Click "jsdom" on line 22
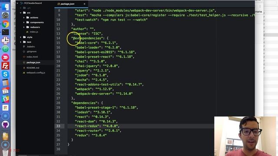The image size is (278, 156). pyautogui.click(x=82, y=75)
